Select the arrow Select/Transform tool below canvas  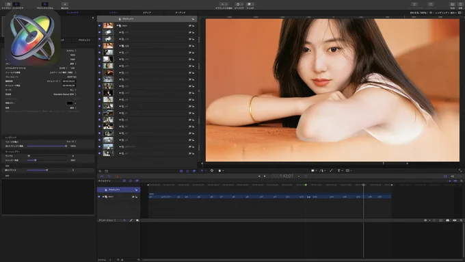coord(202,170)
